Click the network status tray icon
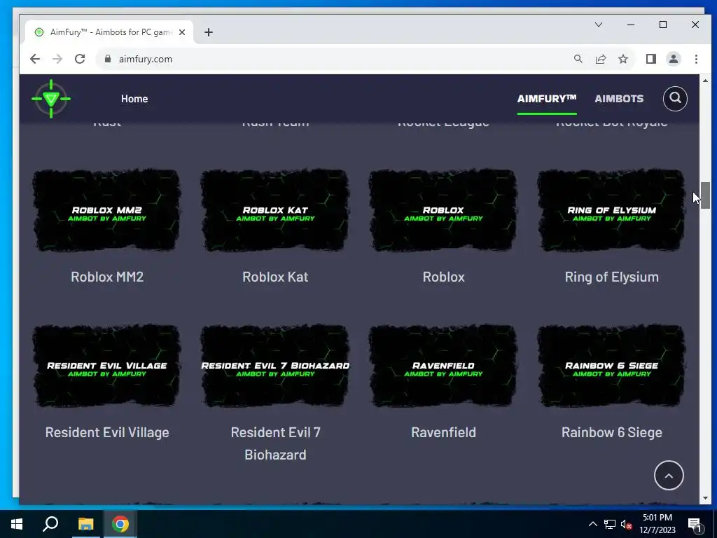The image size is (717, 538). (x=610, y=524)
